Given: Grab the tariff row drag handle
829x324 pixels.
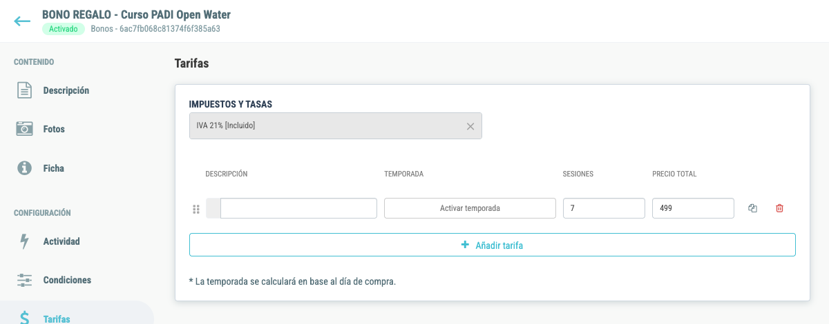Looking at the screenshot, I should click(x=196, y=209).
